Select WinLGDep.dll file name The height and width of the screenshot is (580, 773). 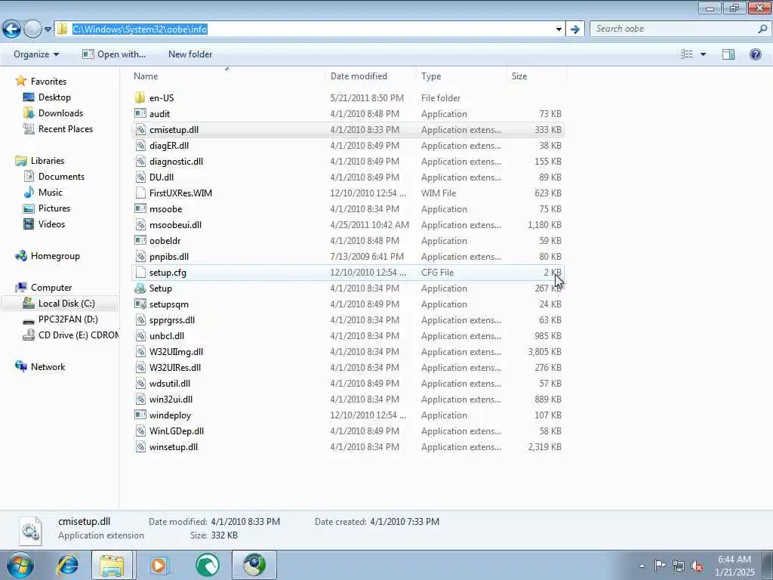click(x=177, y=431)
